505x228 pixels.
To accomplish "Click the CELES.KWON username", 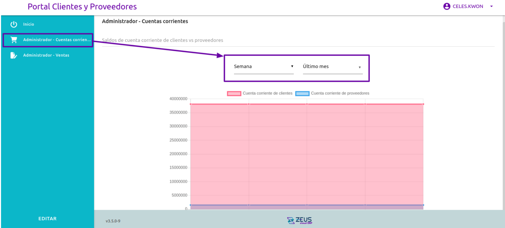I will coord(468,6).
